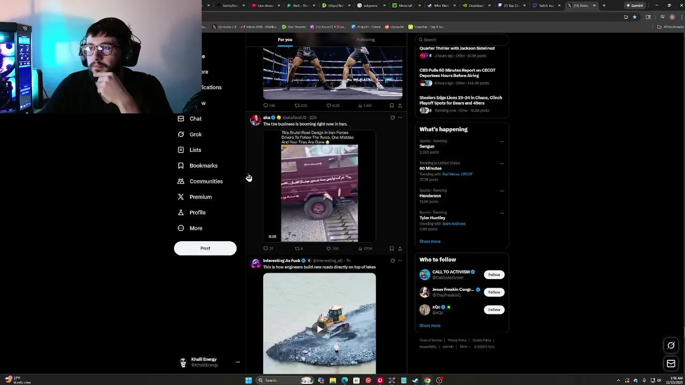685x385 pixels.
Task: Open the floating messages button
Action: (x=671, y=364)
